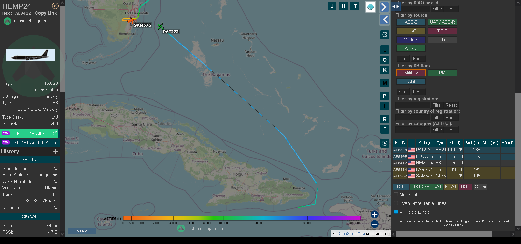Click Reset button under DB flags
This screenshot has width=521, height=244.
pos(418,92)
